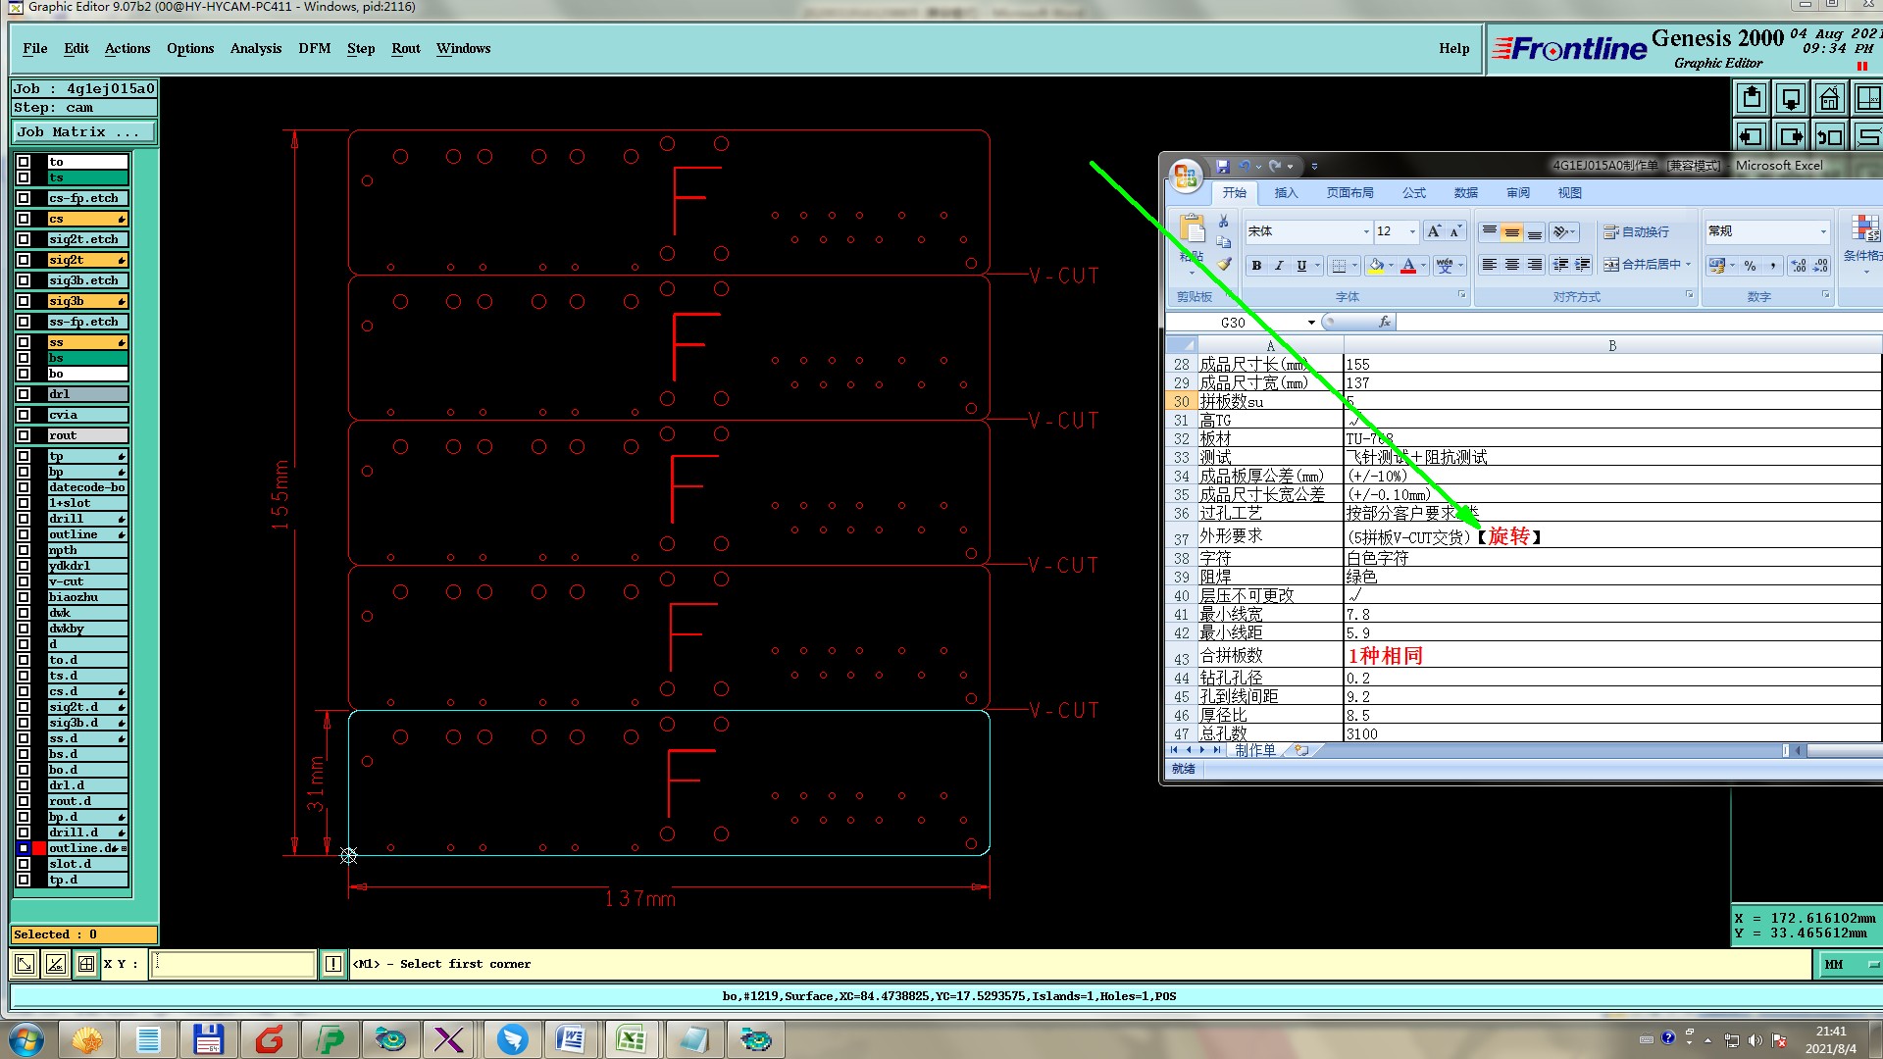Expand the font color dropdown arrow

coord(1423,266)
